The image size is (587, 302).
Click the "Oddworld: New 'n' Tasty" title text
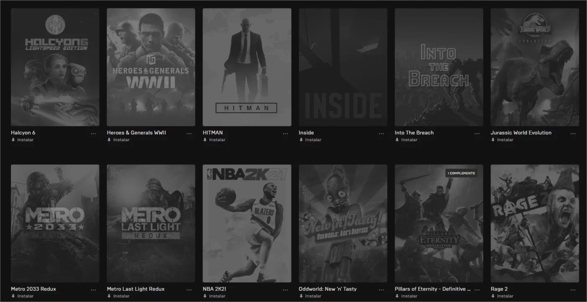tap(328, 289)
